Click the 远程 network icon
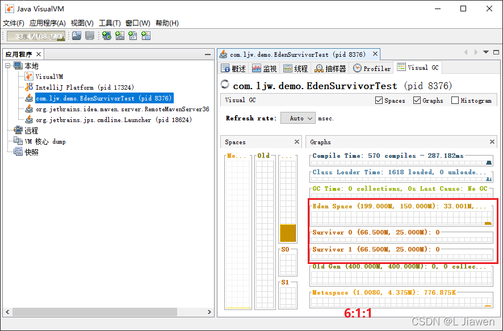This screenshot has width=503, height=331. [18, 130]
